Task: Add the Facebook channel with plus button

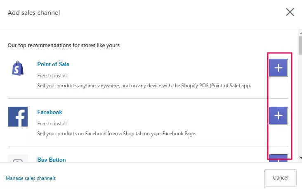Action: [278, 115]
